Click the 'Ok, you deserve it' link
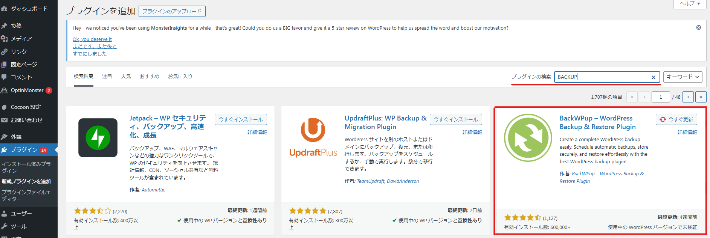 (92, 39)
